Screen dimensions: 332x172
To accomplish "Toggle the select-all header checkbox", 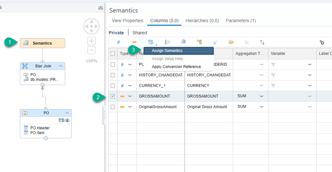I will coord(113,54).
